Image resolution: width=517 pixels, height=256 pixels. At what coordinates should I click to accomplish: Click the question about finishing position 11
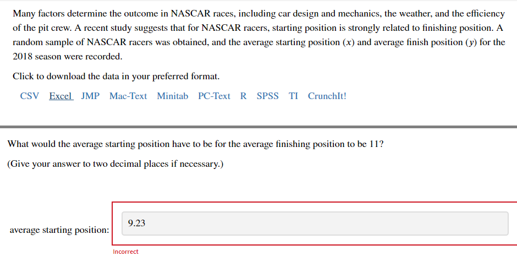click(195, 144)
